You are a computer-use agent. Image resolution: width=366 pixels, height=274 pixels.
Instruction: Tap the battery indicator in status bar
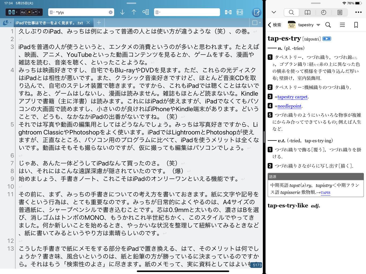tap(358, 3)
